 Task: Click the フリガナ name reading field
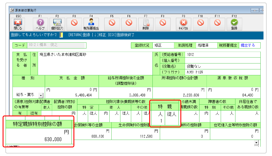point(222,72)
